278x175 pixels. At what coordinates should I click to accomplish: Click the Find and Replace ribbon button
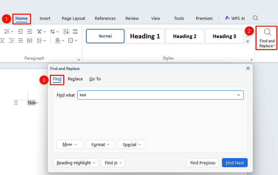coord(267,38)
